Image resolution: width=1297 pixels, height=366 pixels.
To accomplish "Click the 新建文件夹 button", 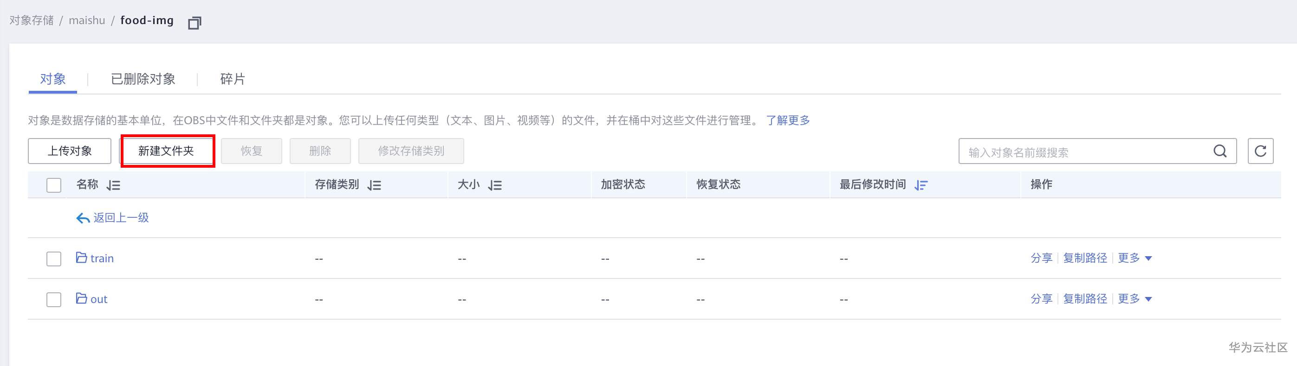I will (166, 151).
